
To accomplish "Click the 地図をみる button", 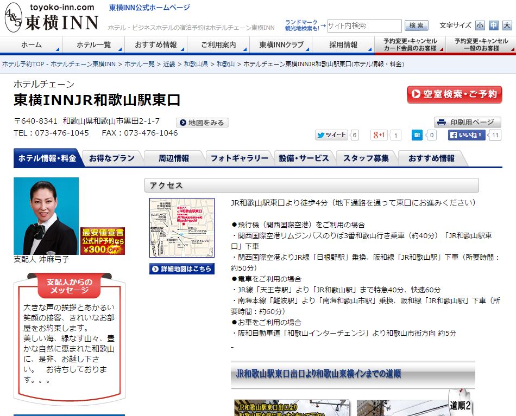I will click(x=202, y=123).
